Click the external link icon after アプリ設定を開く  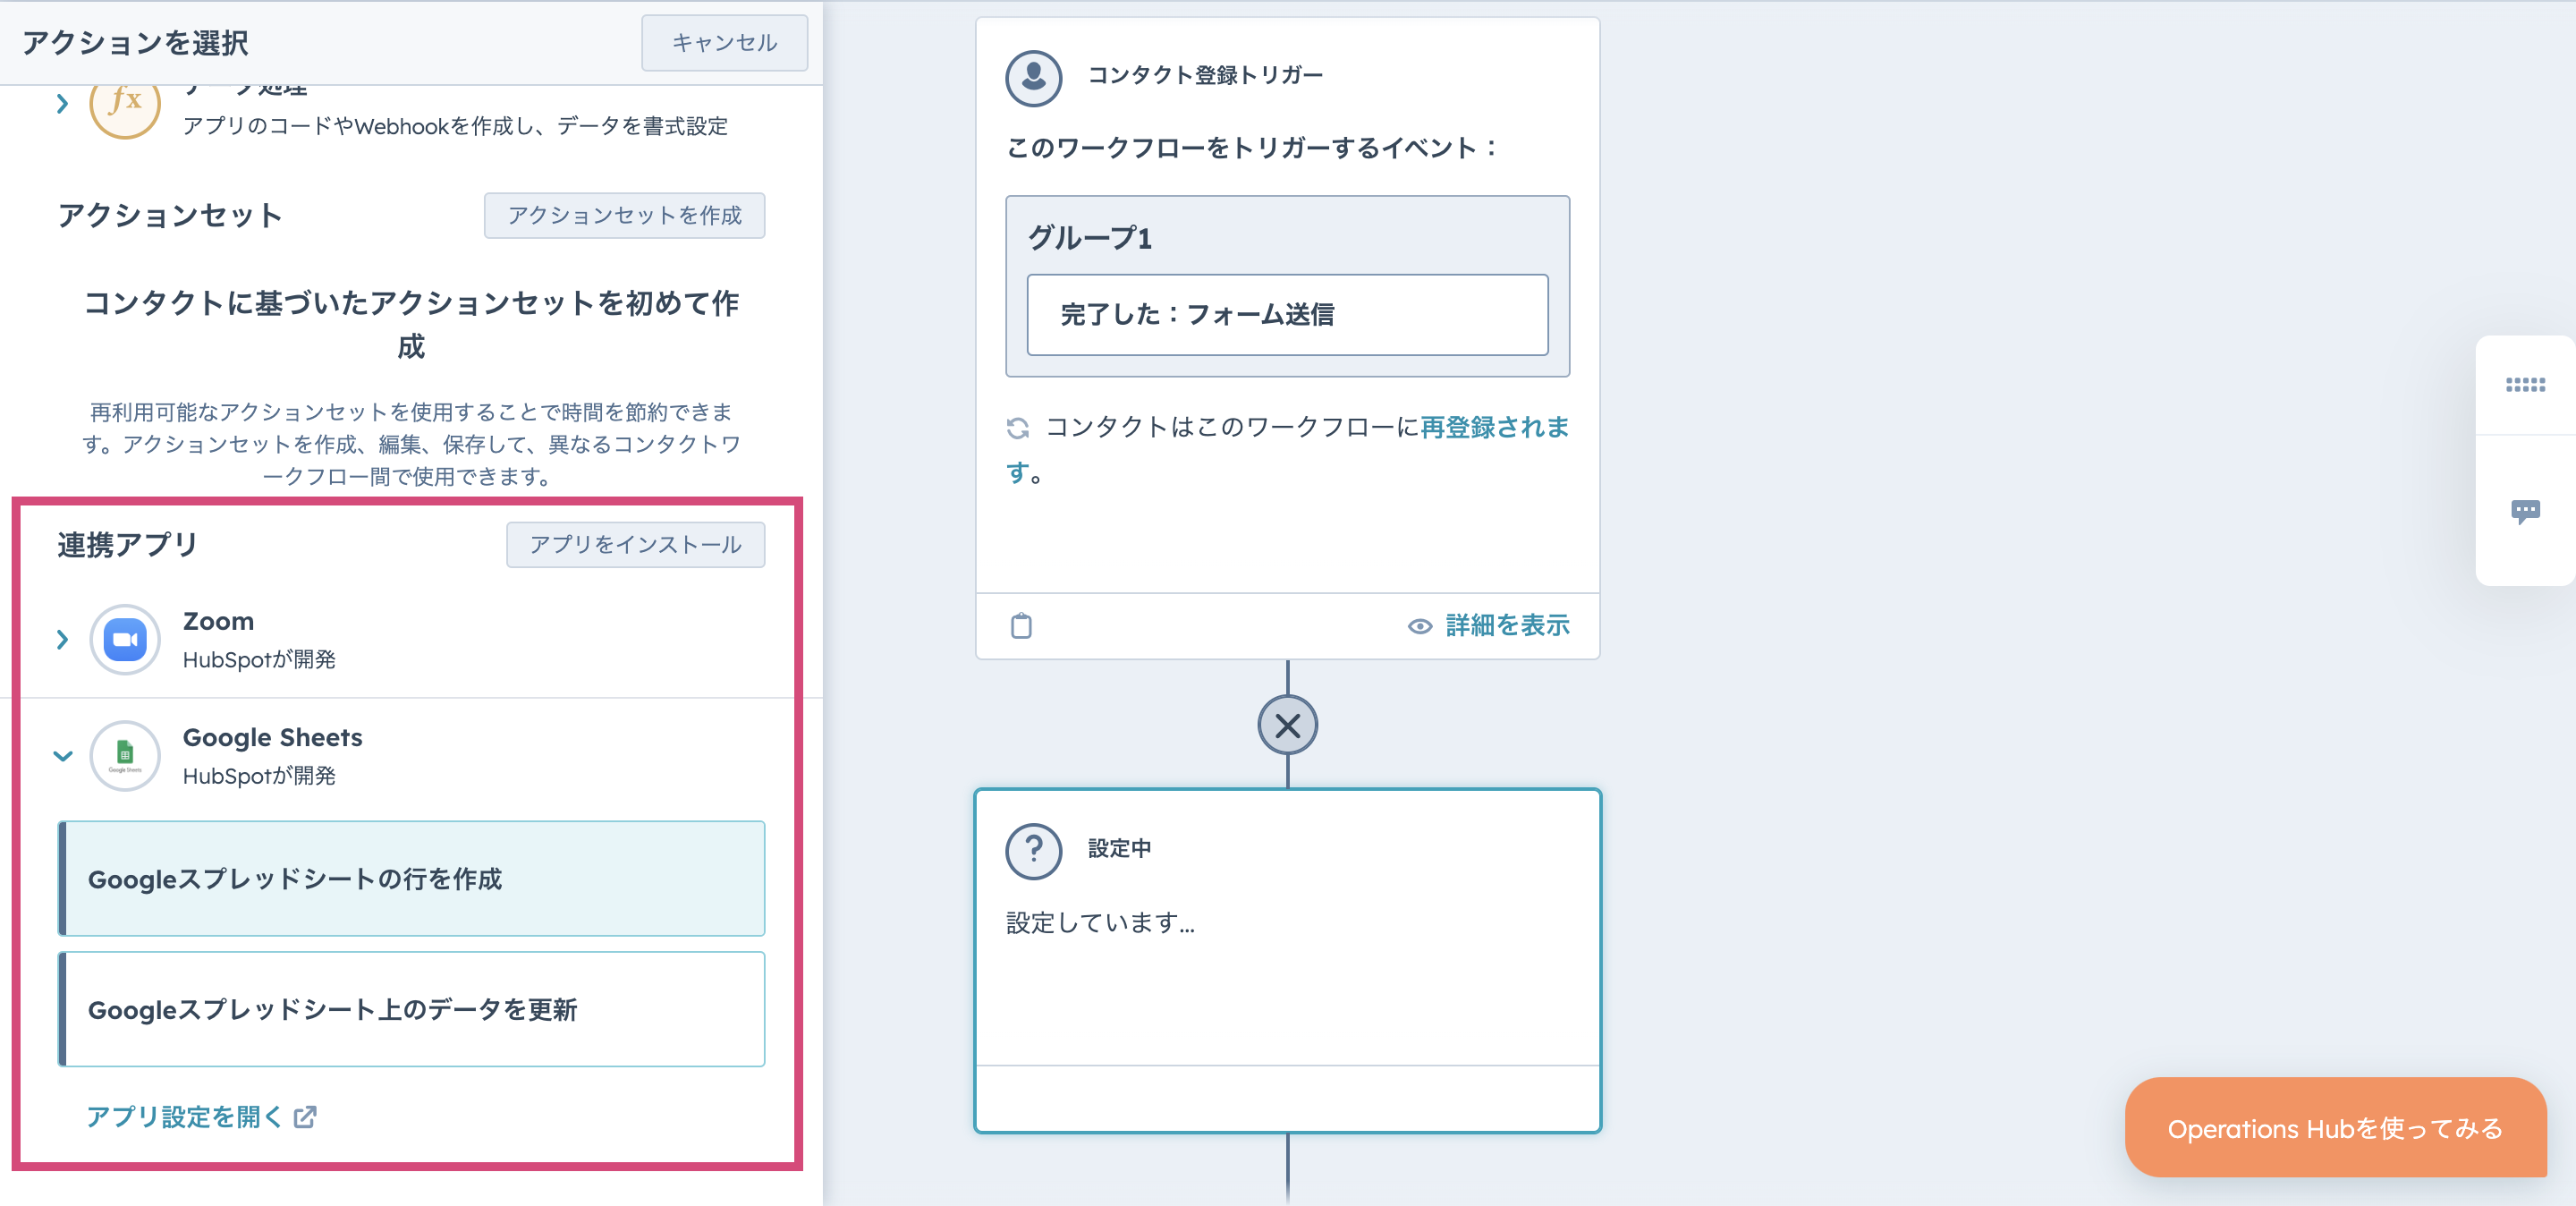(x=305, y=1116)
